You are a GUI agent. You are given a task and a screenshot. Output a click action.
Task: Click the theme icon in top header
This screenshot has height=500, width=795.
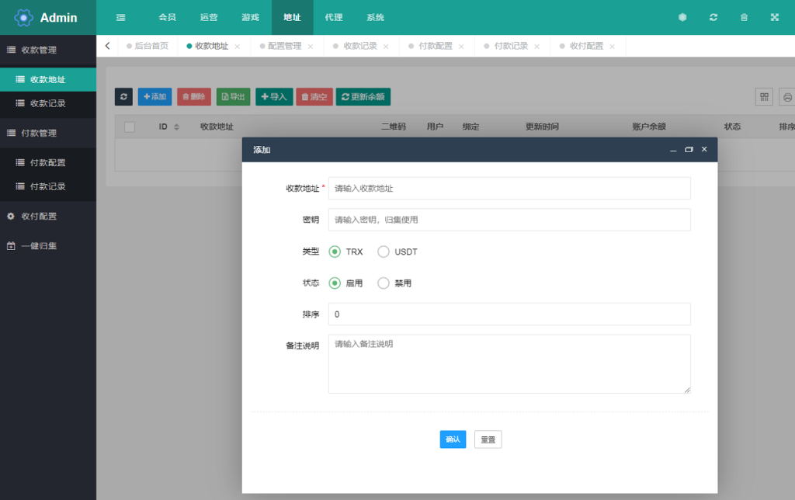pyautogui.click(x=682, y=17)
